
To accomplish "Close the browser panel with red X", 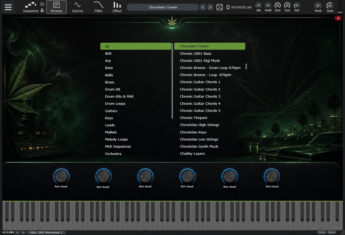I will point(338,18).
